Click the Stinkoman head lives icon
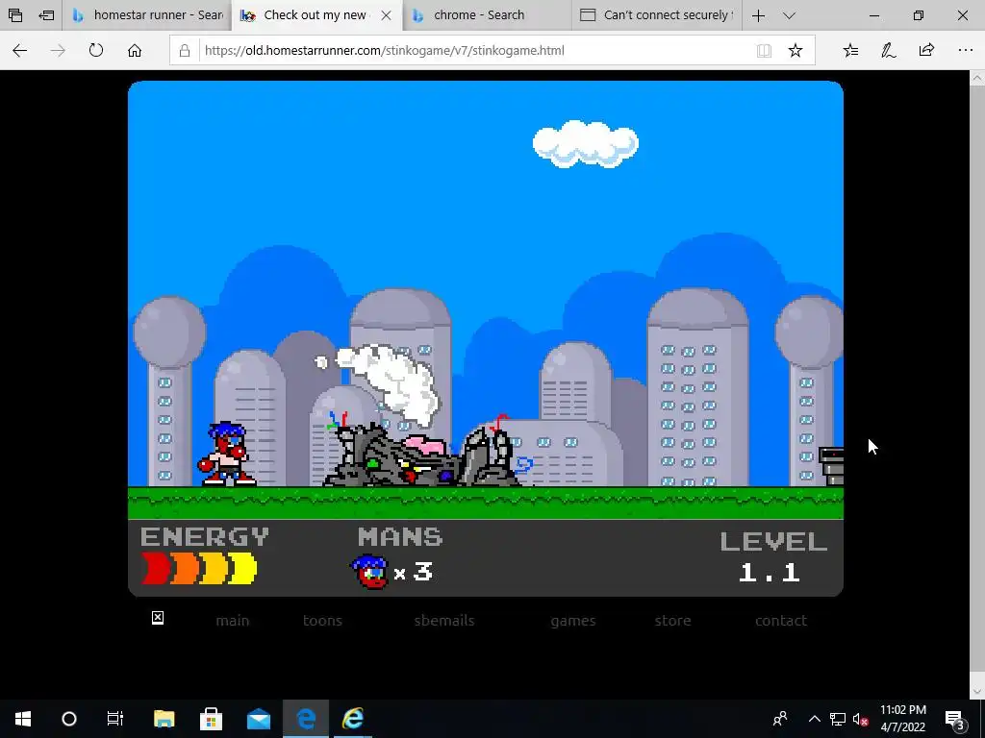 pos(370,572)
